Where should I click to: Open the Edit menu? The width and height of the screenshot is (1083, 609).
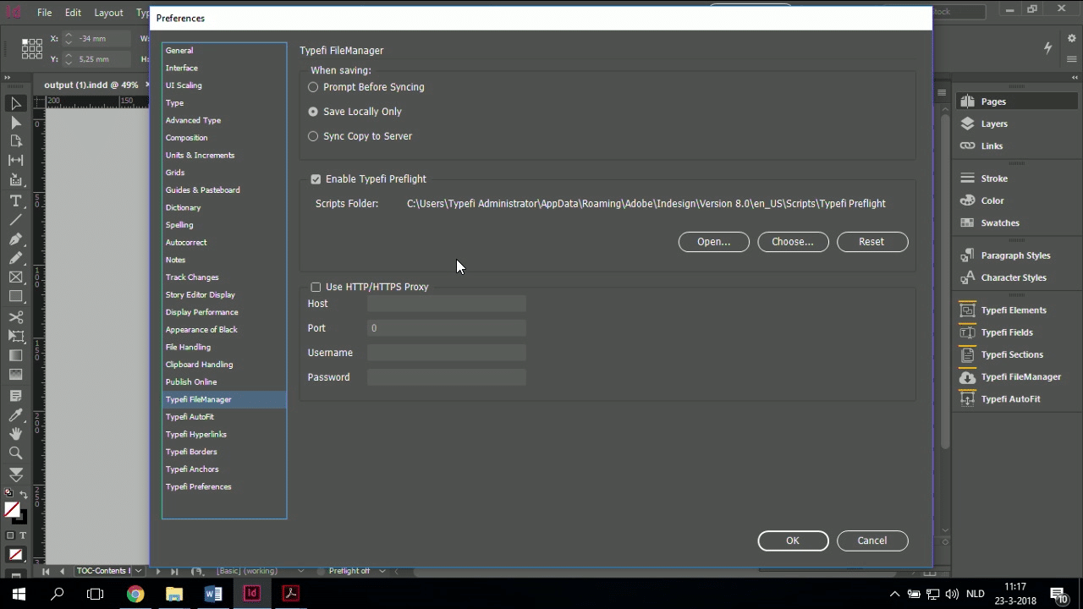point(73,13)
